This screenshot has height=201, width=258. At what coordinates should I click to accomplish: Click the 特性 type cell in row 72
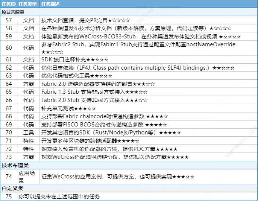(29, 149)
